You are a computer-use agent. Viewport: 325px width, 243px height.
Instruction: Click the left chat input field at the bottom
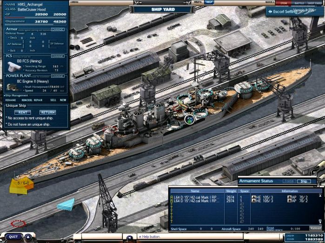tap(102, 237)
